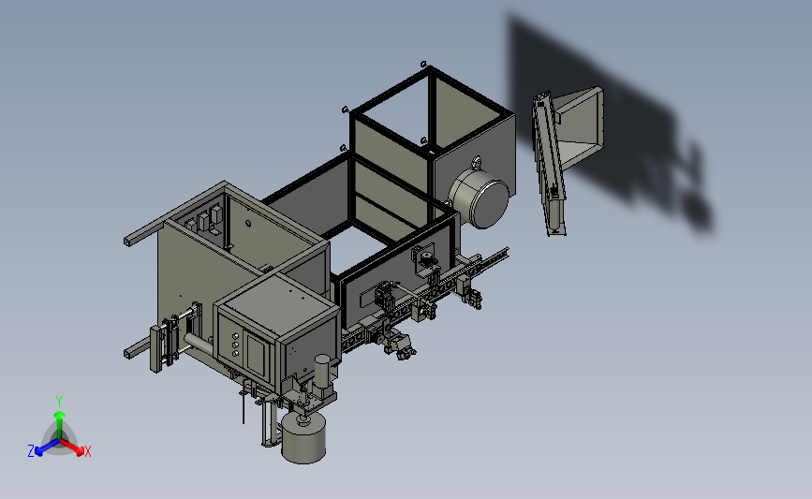Select the small upright cylinder above the bottom tank
This screenshot has height=499, width=812.
[x=322, y=372]
